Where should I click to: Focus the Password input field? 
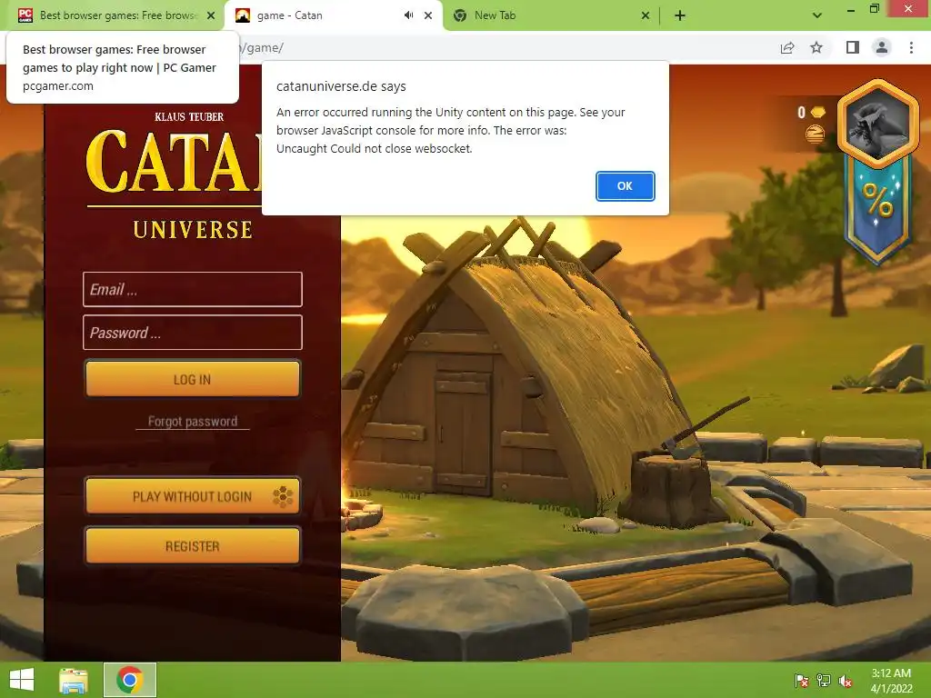[x=193, y=333]
